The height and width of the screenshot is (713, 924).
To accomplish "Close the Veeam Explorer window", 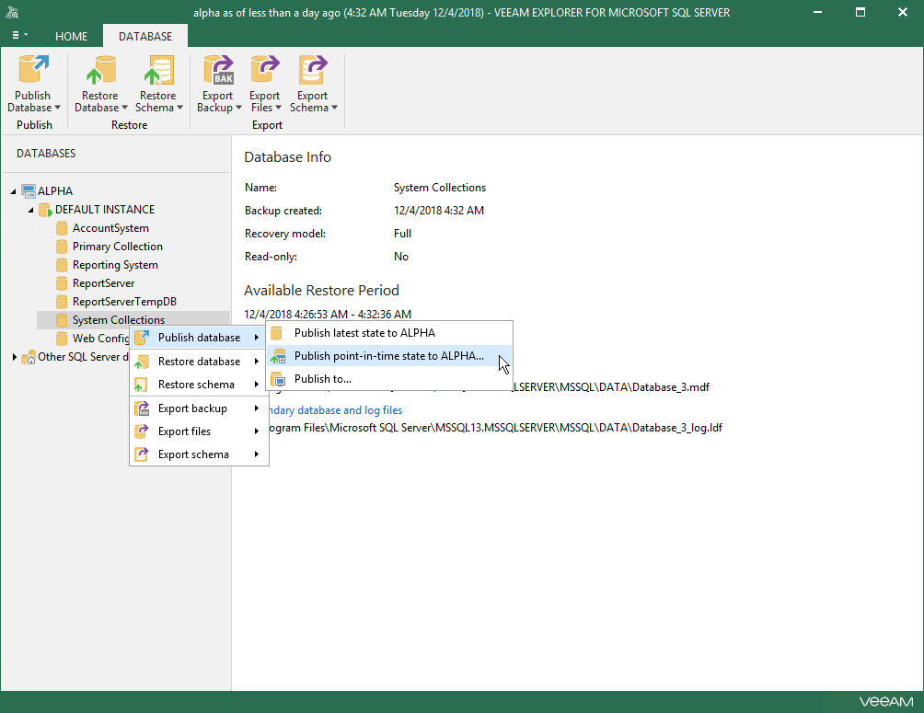I will (x=903, y=12).
